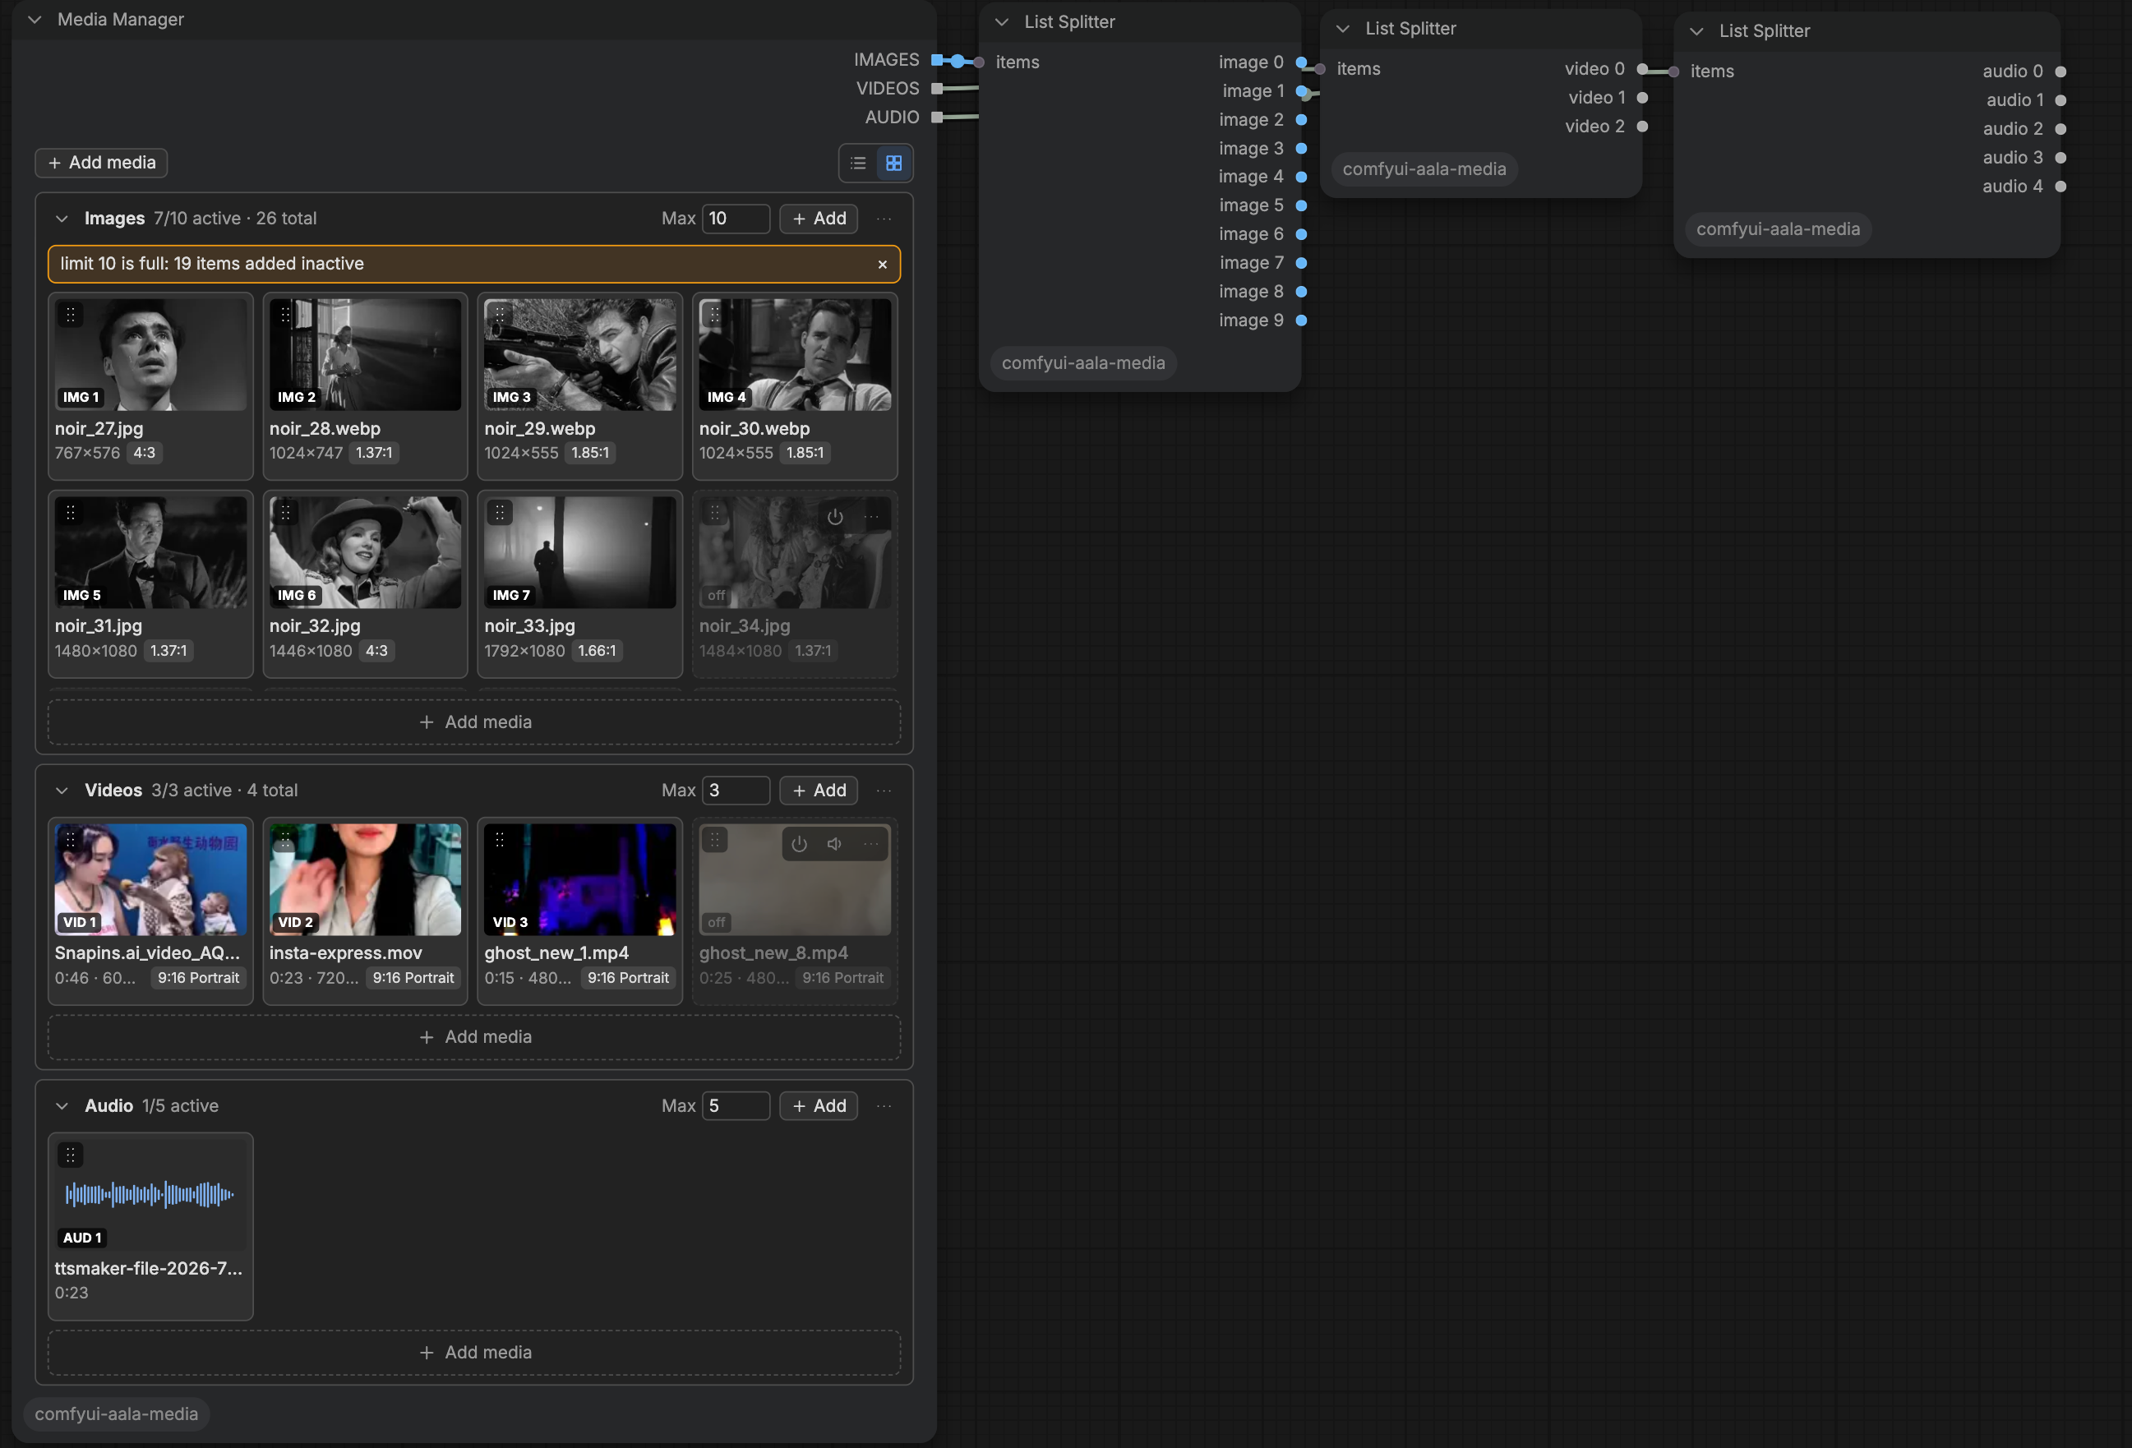This screenshot has height=1448, width=2132.
Task: Open more options on noir_34.jpg card
Action: (871, 517)
